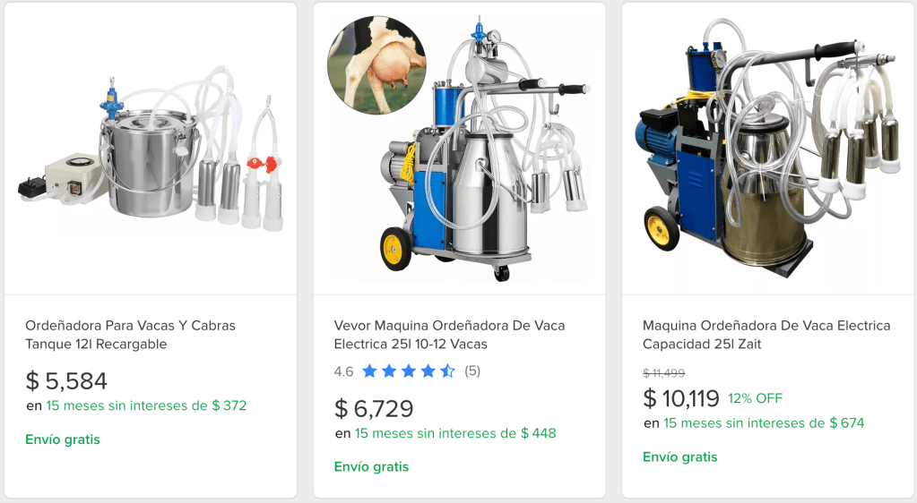Click the 4.6 rating score
The width and height of the screenshot is (917, 503).
point(344,371)
